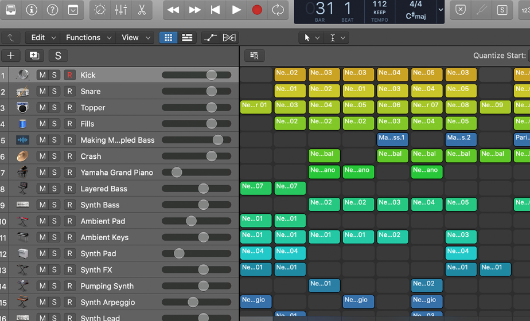Click the Duplicate Track icon
Screen dimensions: 530x321
(x=34, y=55)
